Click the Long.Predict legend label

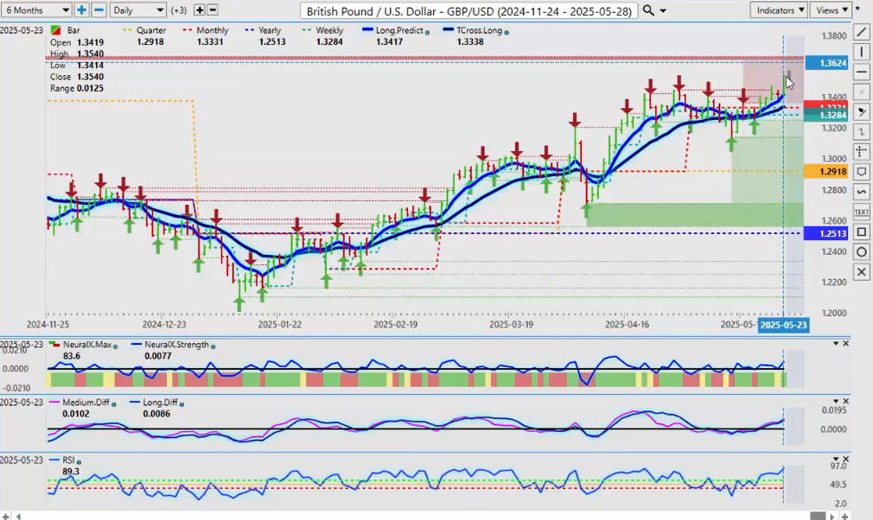click(399, 30)
